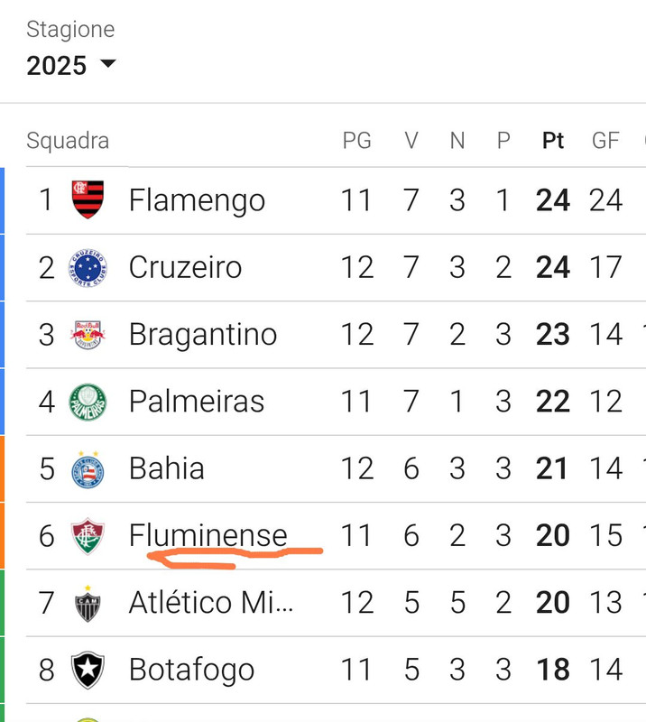Click the orange qualification bar beside Bahia
This screenshot has height=722, width=646.
[2, 468]
